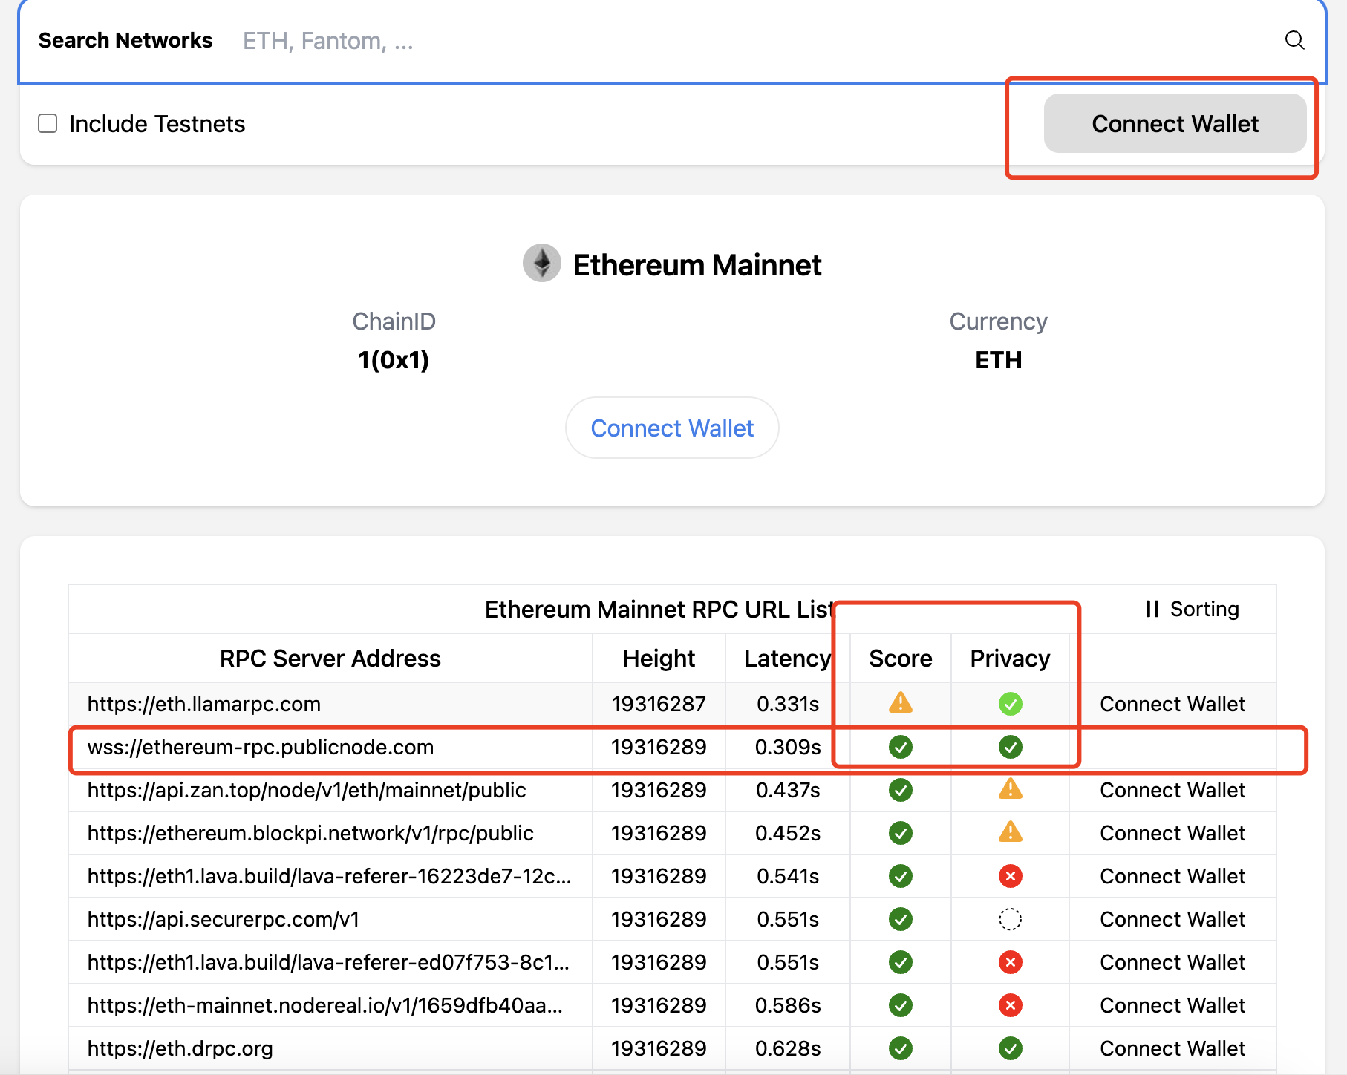
Task: Click dotted privacy circle for securerpc row
Action: click(x=1011, y=919)
